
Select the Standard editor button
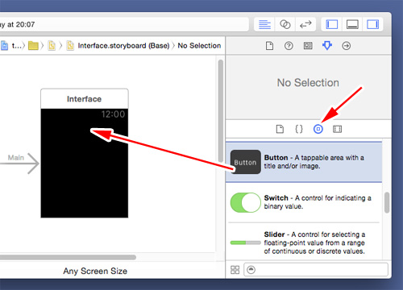pyautogui.click(x=264, y=24)
